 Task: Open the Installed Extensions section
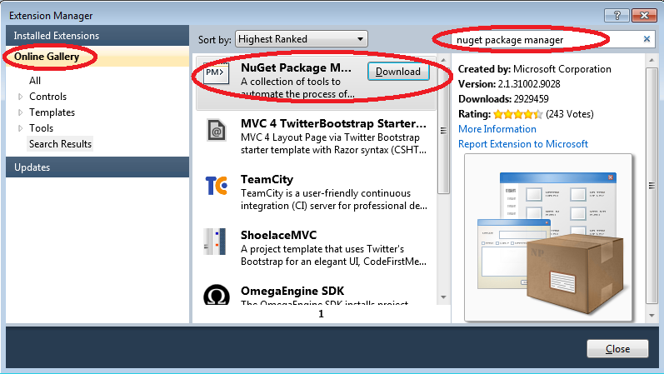pos(97,36)
